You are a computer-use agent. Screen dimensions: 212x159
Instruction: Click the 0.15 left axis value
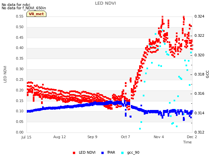tap(20, 101)
